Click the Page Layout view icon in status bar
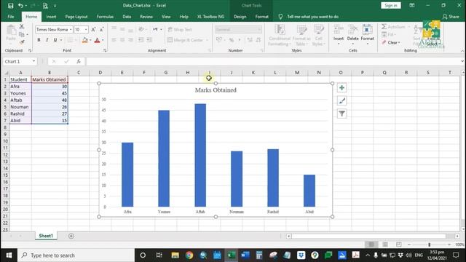466x262 pixels. pyautogui.click(x=385, y=245)
